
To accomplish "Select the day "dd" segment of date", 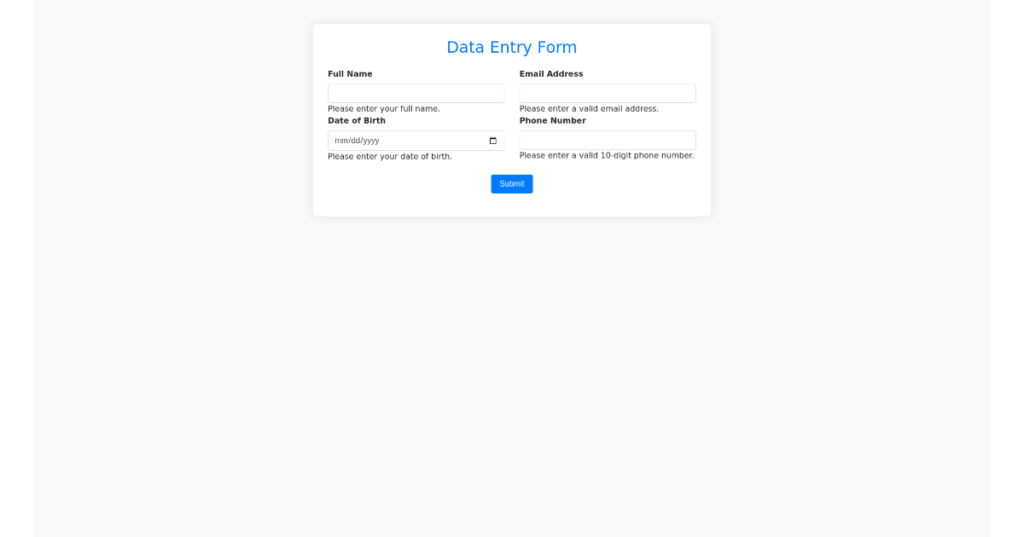I will 354,141.
